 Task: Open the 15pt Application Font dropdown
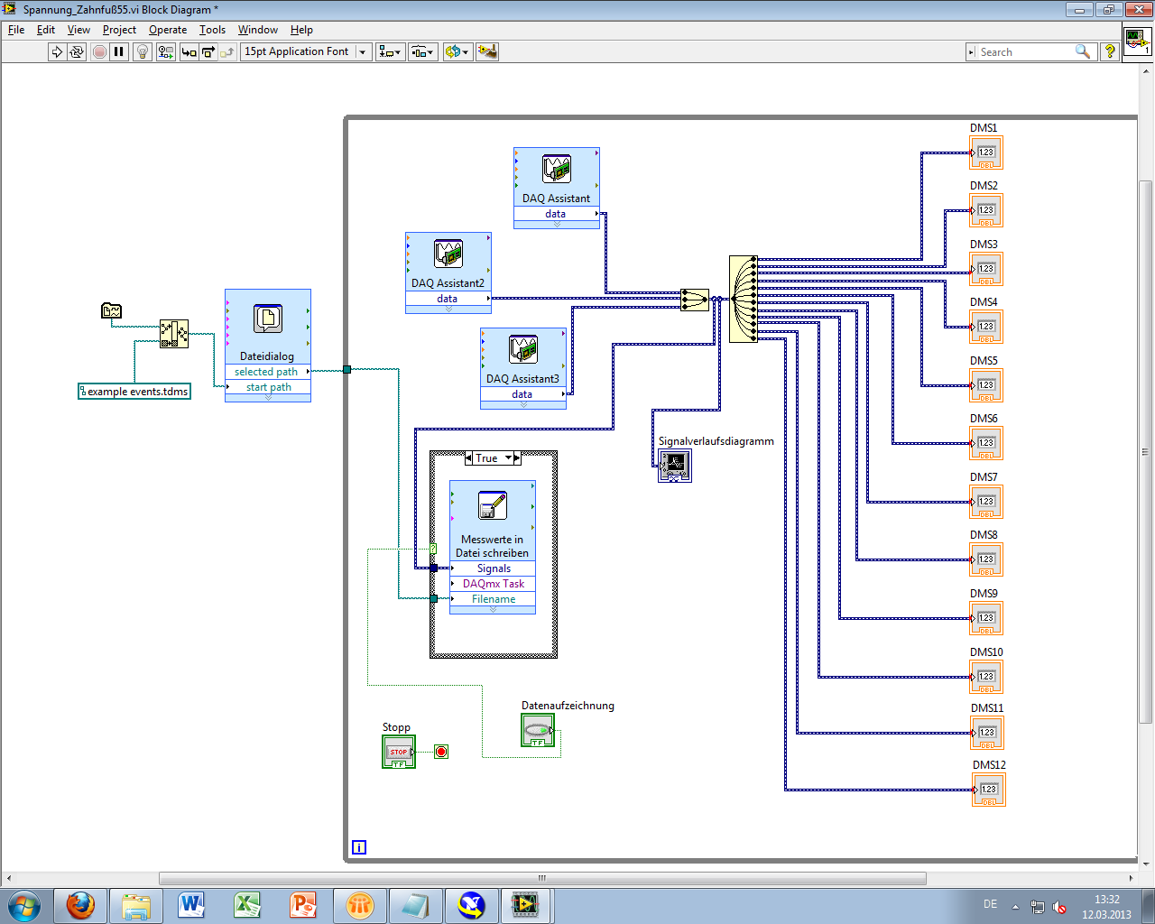306,52
